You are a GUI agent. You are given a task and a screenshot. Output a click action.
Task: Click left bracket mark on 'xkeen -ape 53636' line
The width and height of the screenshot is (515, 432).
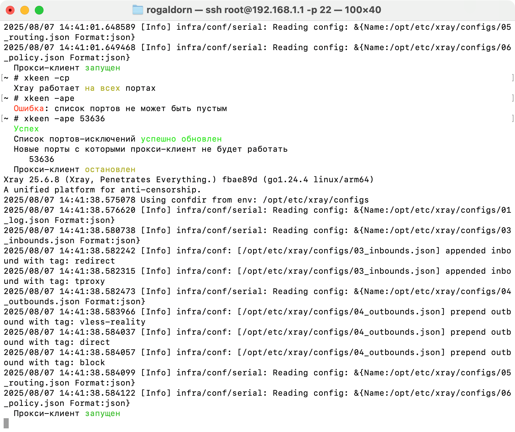pos(2,119)
